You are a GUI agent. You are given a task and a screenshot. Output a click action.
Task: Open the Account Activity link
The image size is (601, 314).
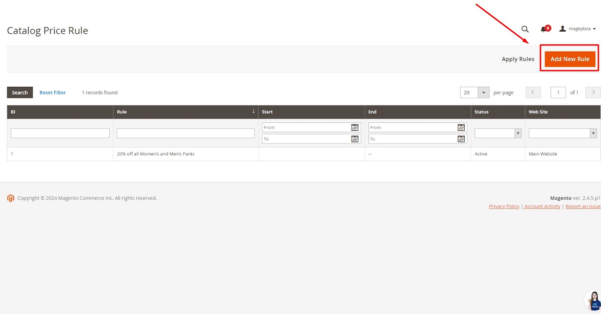pyautogui.click(x=542, y=207)
